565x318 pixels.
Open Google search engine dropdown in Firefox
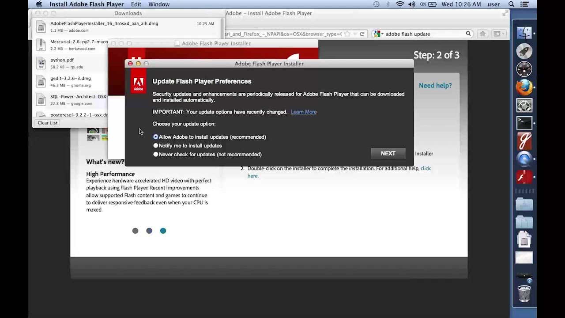[378, 34]
